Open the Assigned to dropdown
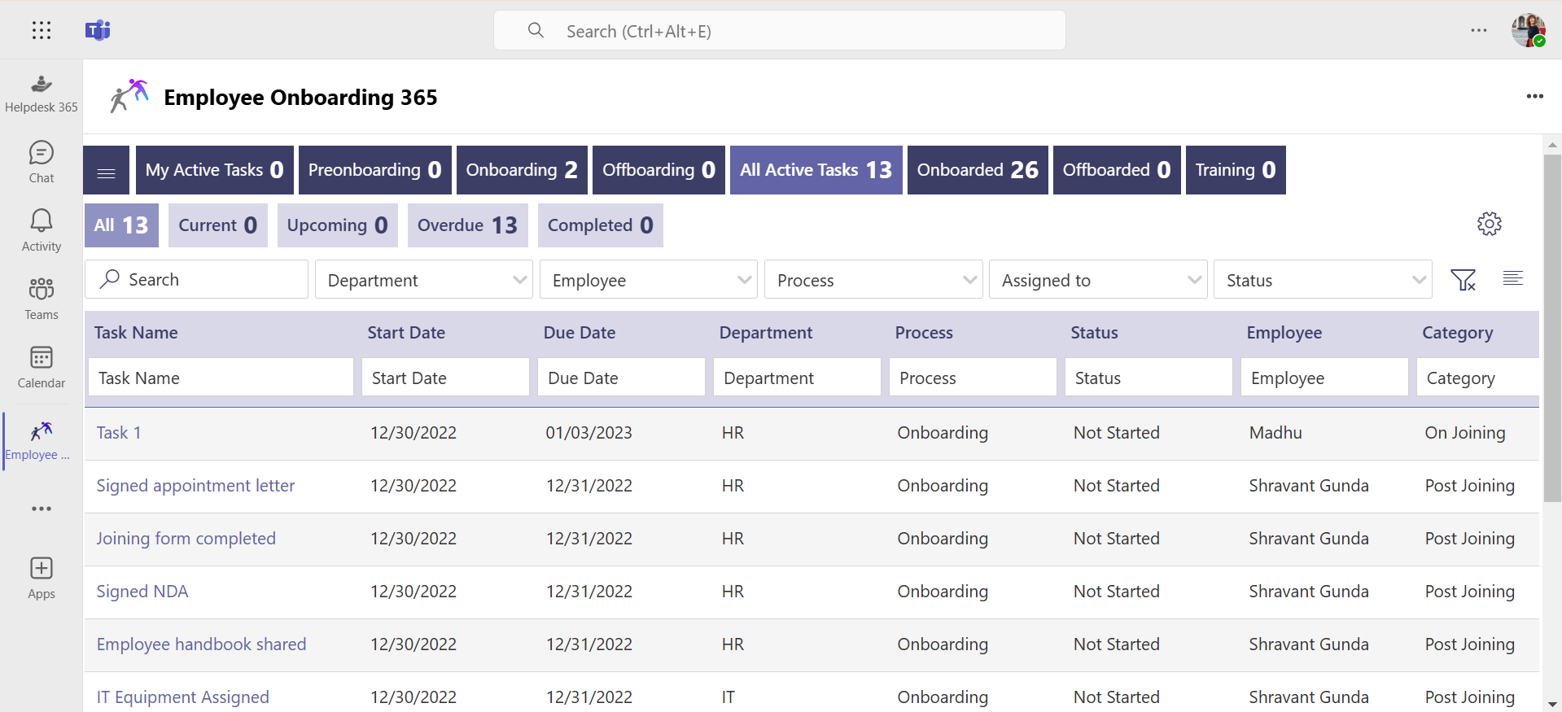The width and height of the screenshot is (1562, 712). pyautogui.click(x=1098, y=280)
